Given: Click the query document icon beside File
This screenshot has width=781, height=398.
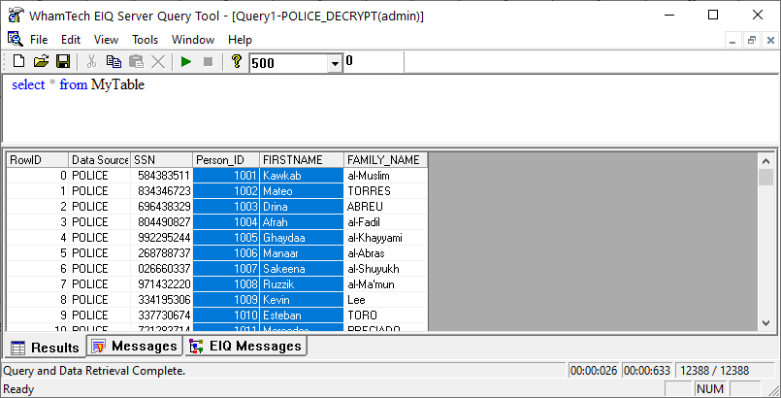Looking at the screenshot, I should (x=15, y=39).
